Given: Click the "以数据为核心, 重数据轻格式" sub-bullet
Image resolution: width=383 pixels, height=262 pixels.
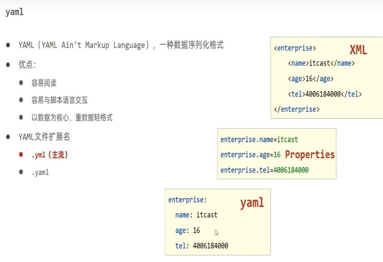Looking at the screenshot, I should click(72, 118).
